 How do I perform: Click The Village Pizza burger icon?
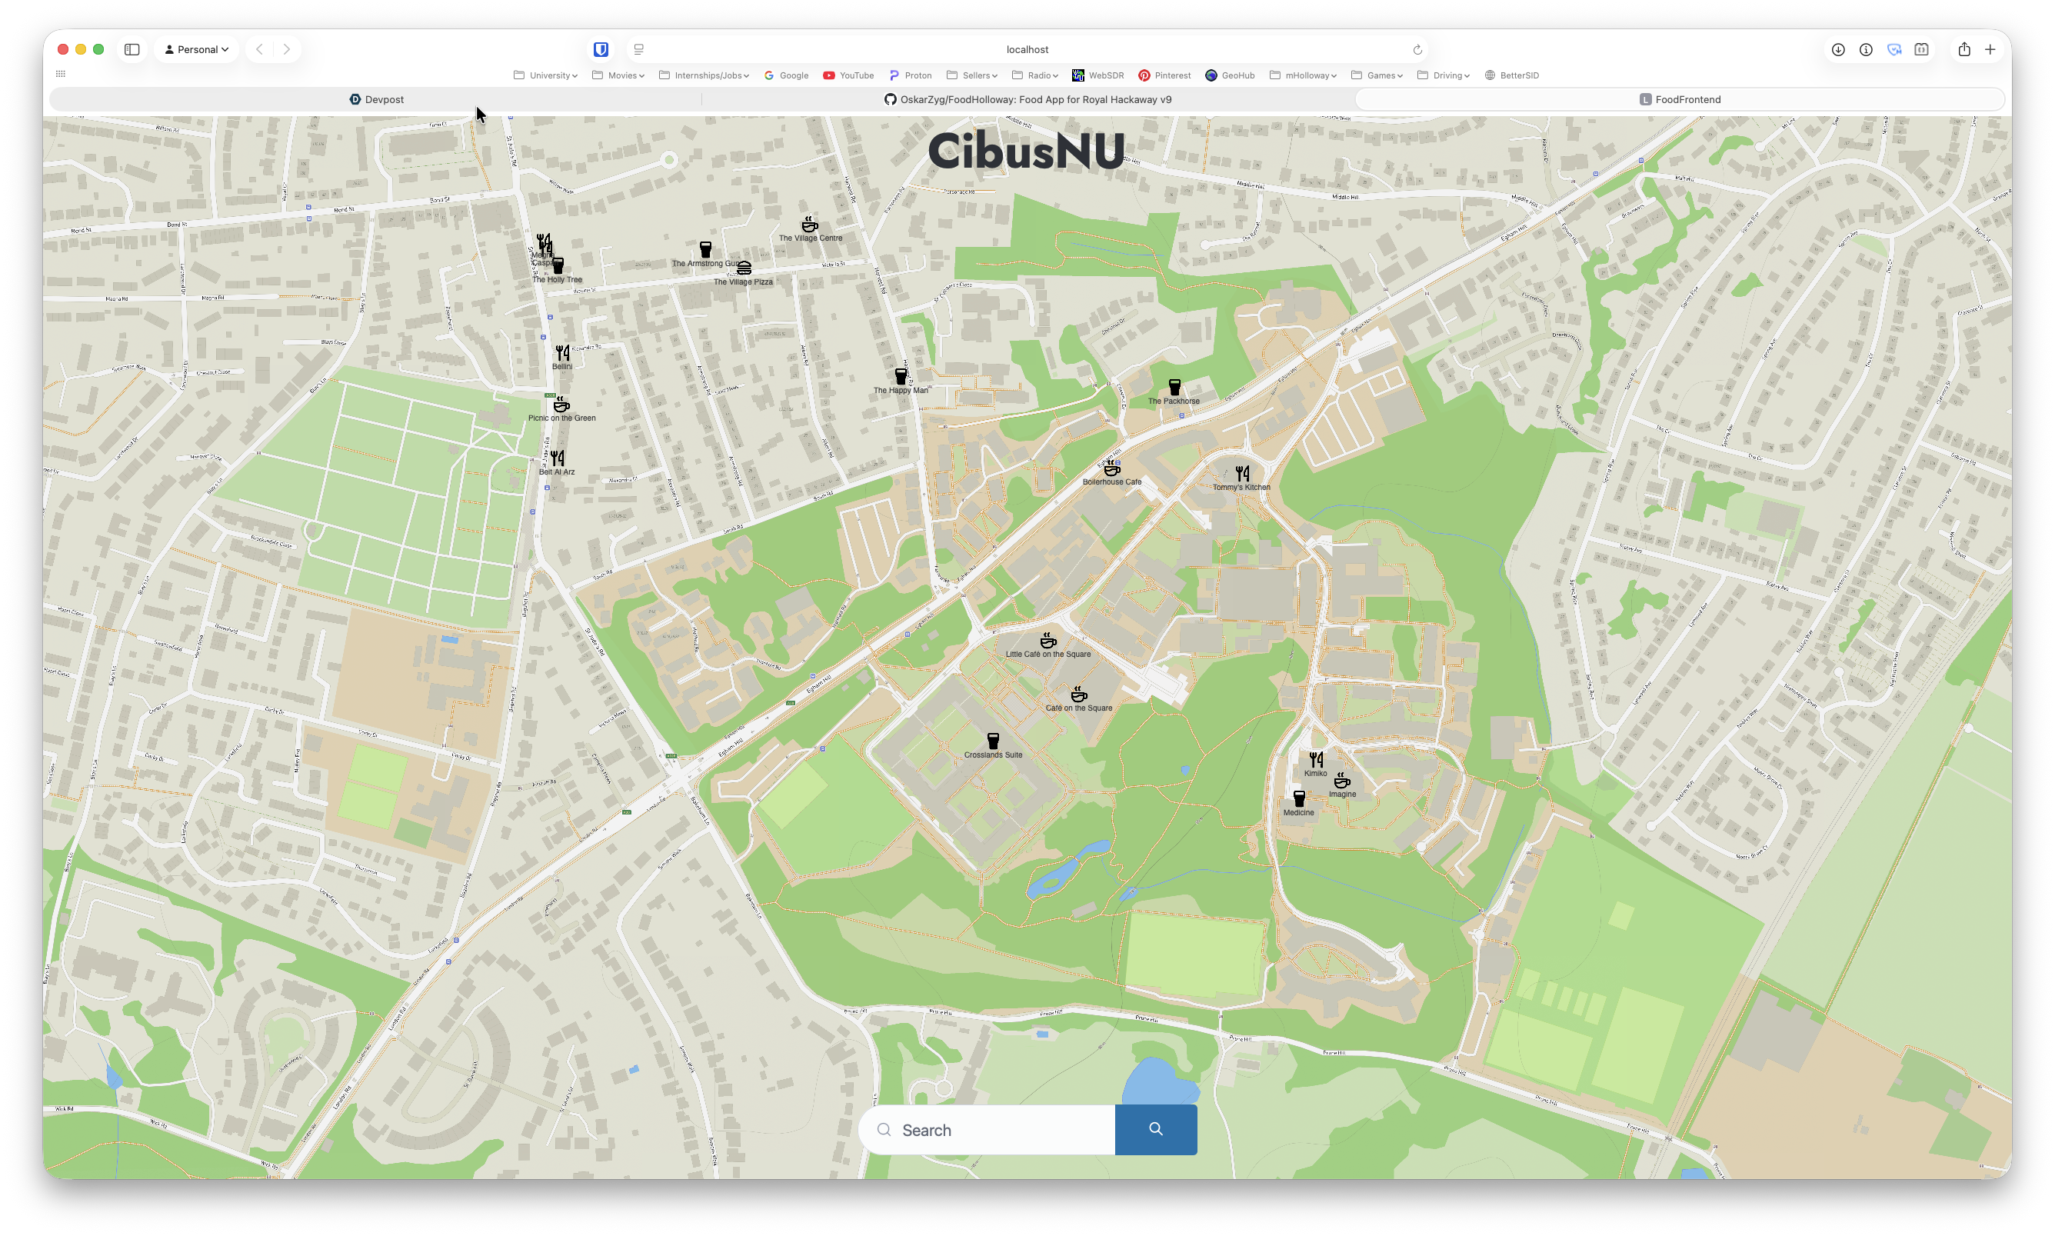744,268
